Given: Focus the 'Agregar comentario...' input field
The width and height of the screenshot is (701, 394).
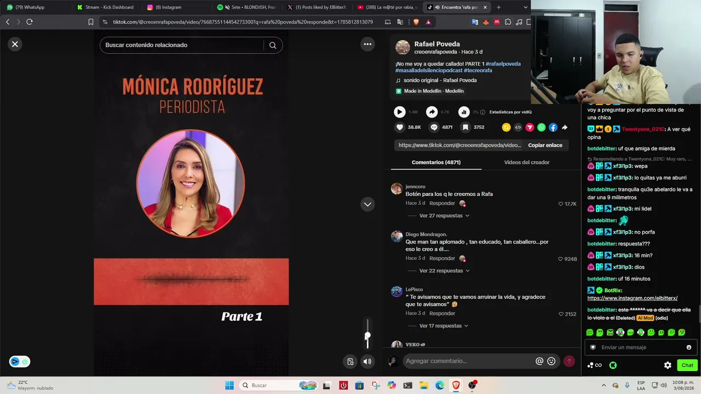Looking at the screenshot, I should click(x=469, y=361).
